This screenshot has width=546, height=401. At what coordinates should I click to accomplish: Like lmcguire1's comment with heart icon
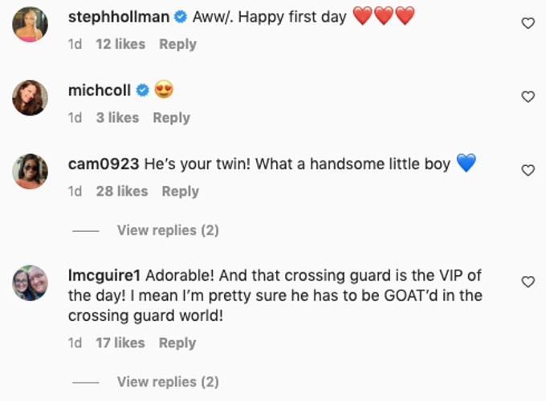point(528,282)
